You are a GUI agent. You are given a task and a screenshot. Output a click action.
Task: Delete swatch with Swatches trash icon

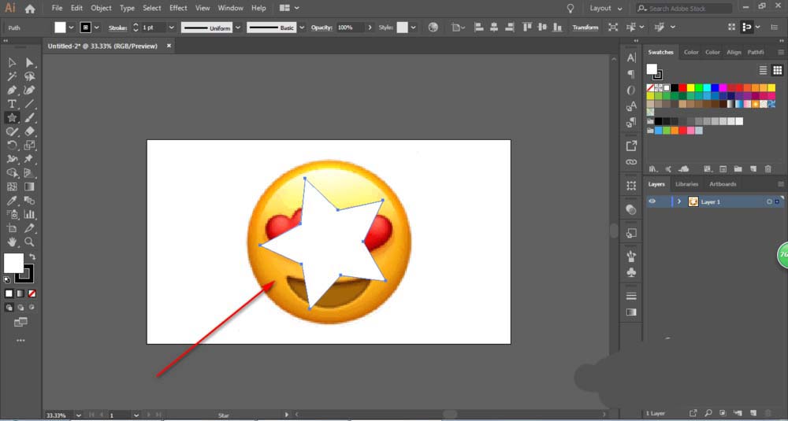point(768,169)
